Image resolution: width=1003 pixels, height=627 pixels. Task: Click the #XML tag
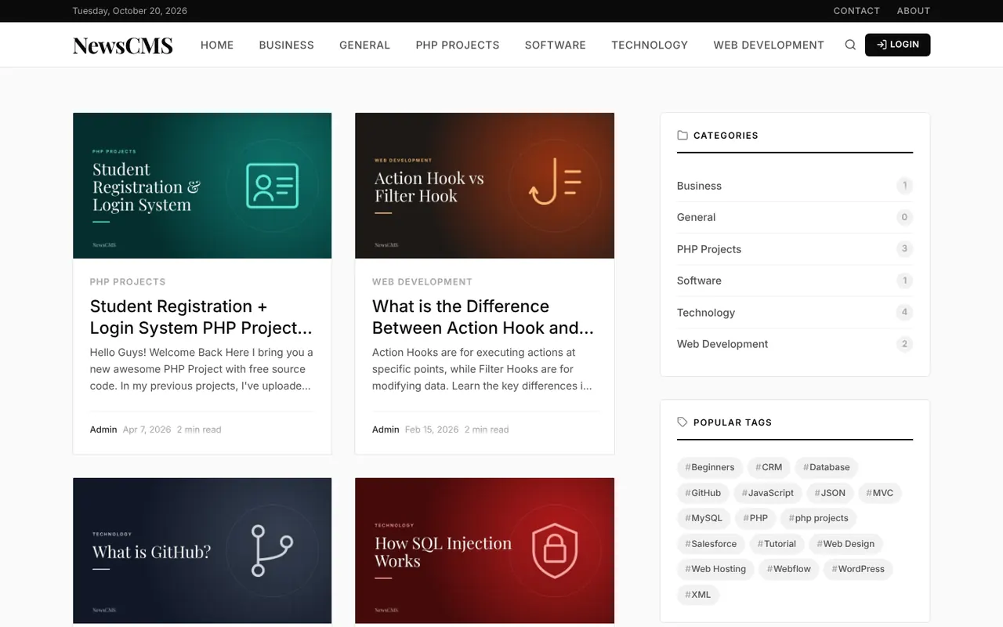pyautogui.click(x=698, y=595)
